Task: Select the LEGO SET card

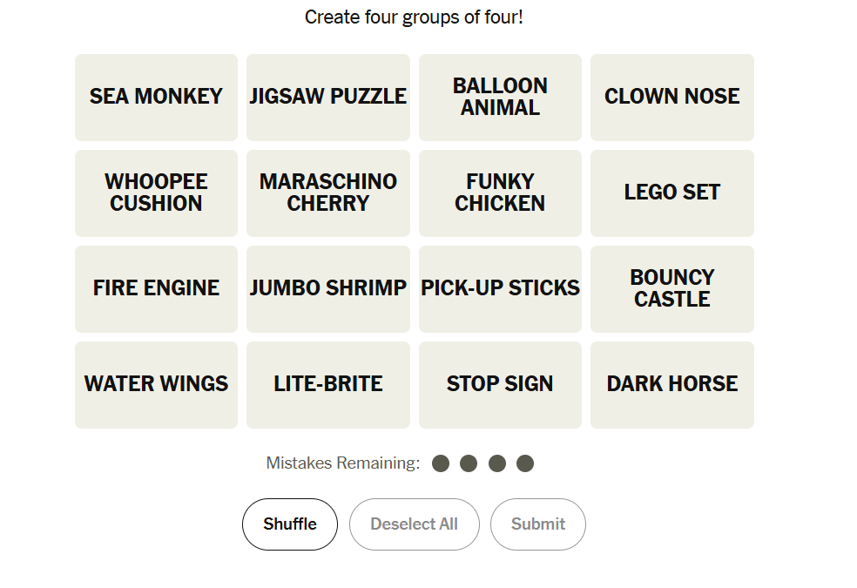Action: (x=671, y=193)
